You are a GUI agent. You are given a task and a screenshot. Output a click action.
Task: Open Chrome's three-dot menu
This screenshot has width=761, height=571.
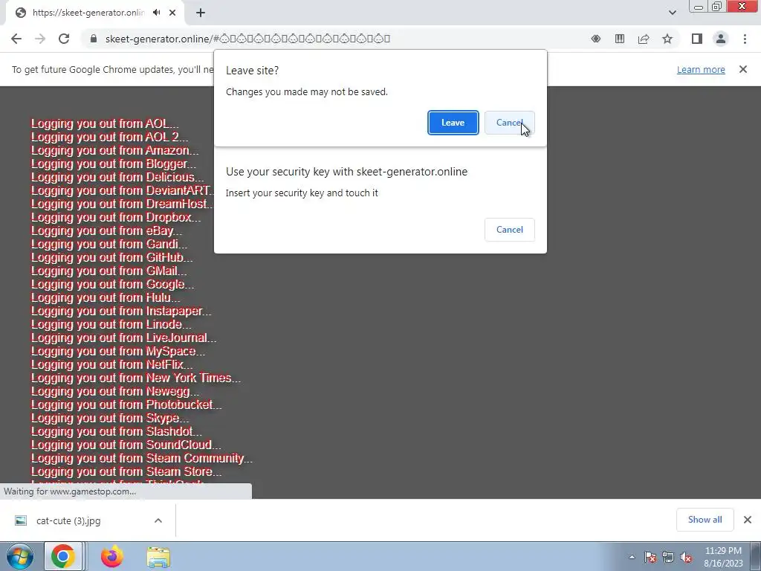click(745, 39)
